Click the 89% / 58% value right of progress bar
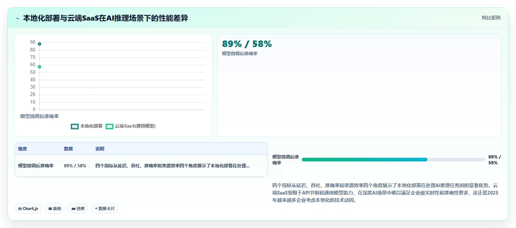The image size is (516, 228). [495, 160]
